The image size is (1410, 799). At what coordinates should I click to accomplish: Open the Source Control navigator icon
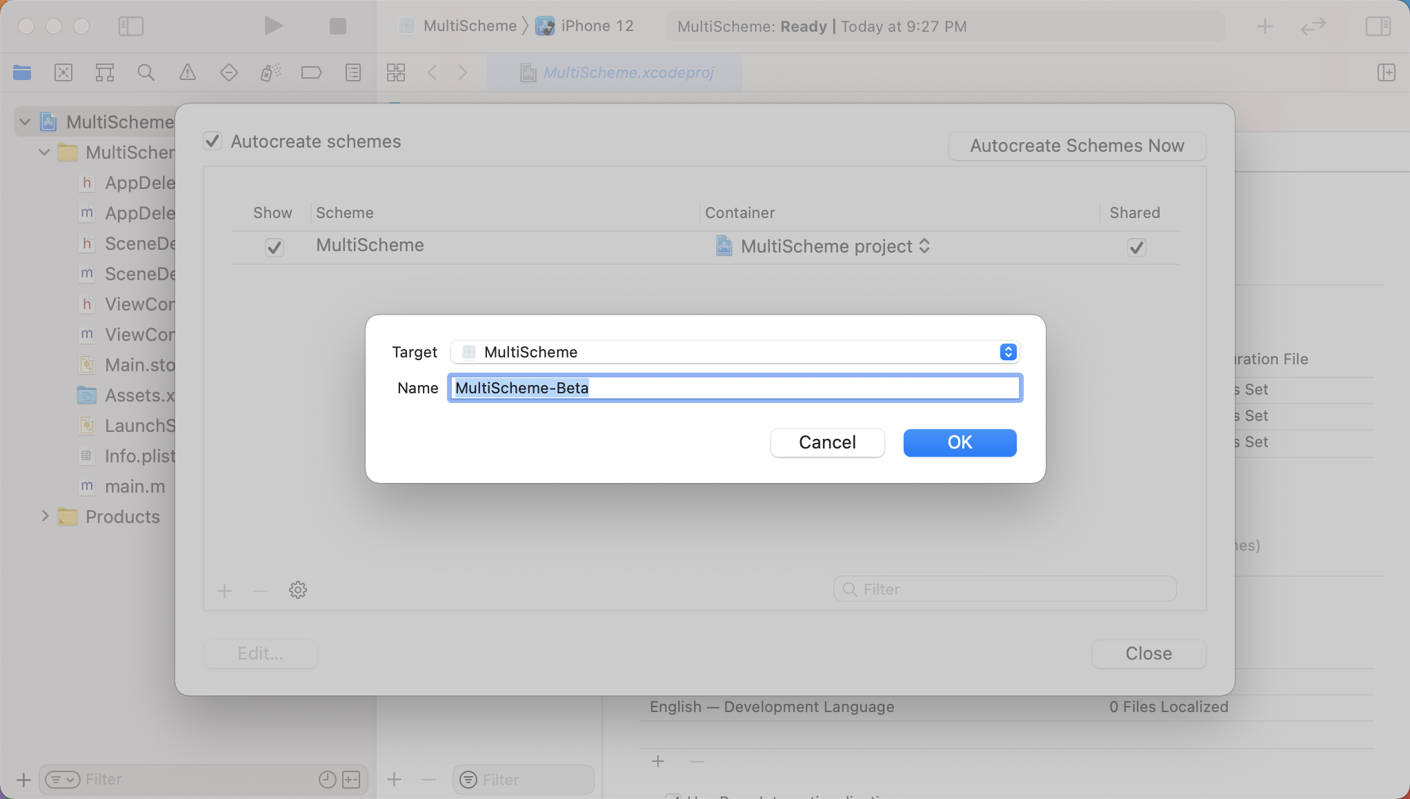63,72
